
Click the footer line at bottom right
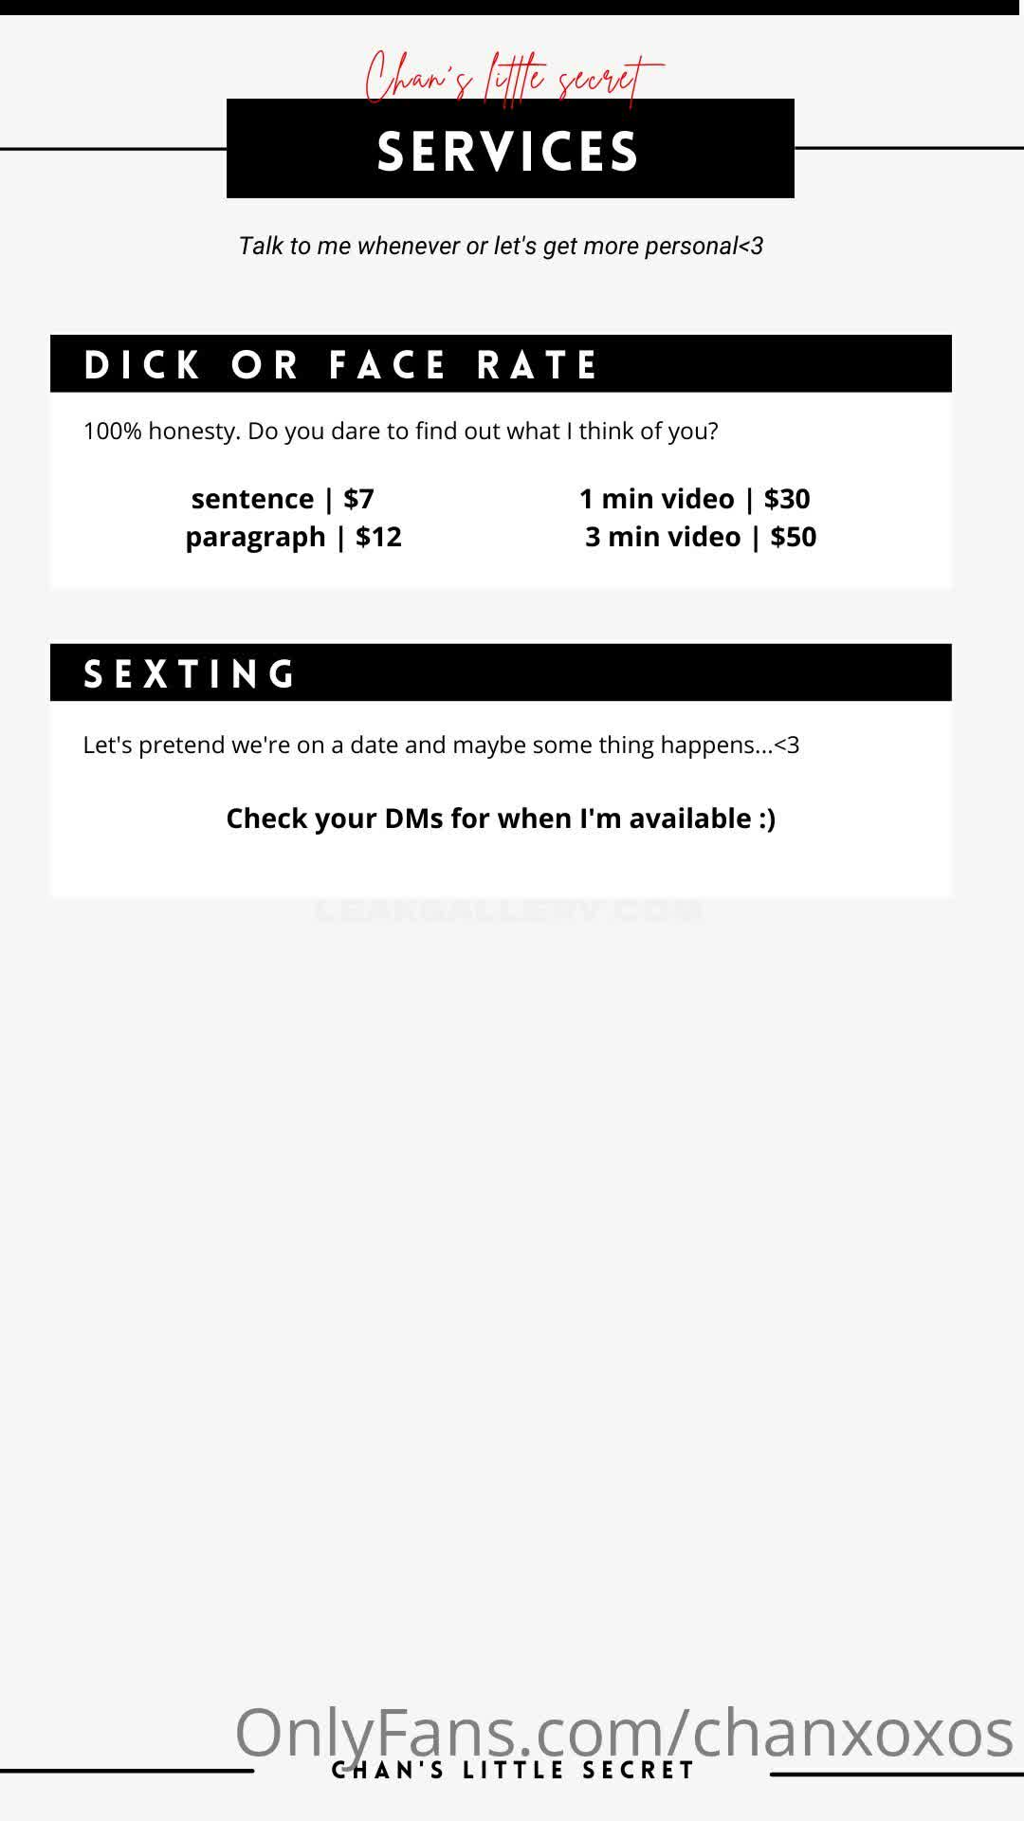pos(896,1775)
